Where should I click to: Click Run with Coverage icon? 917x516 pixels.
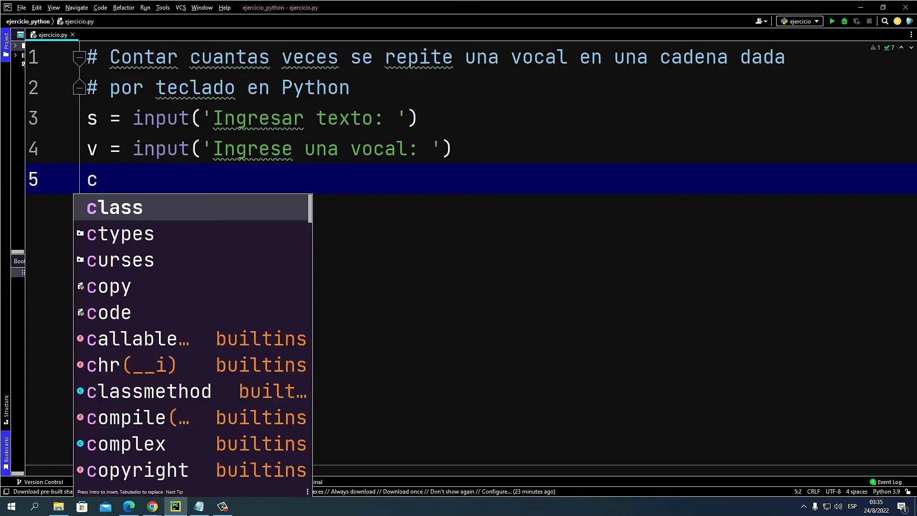point(857,21)
